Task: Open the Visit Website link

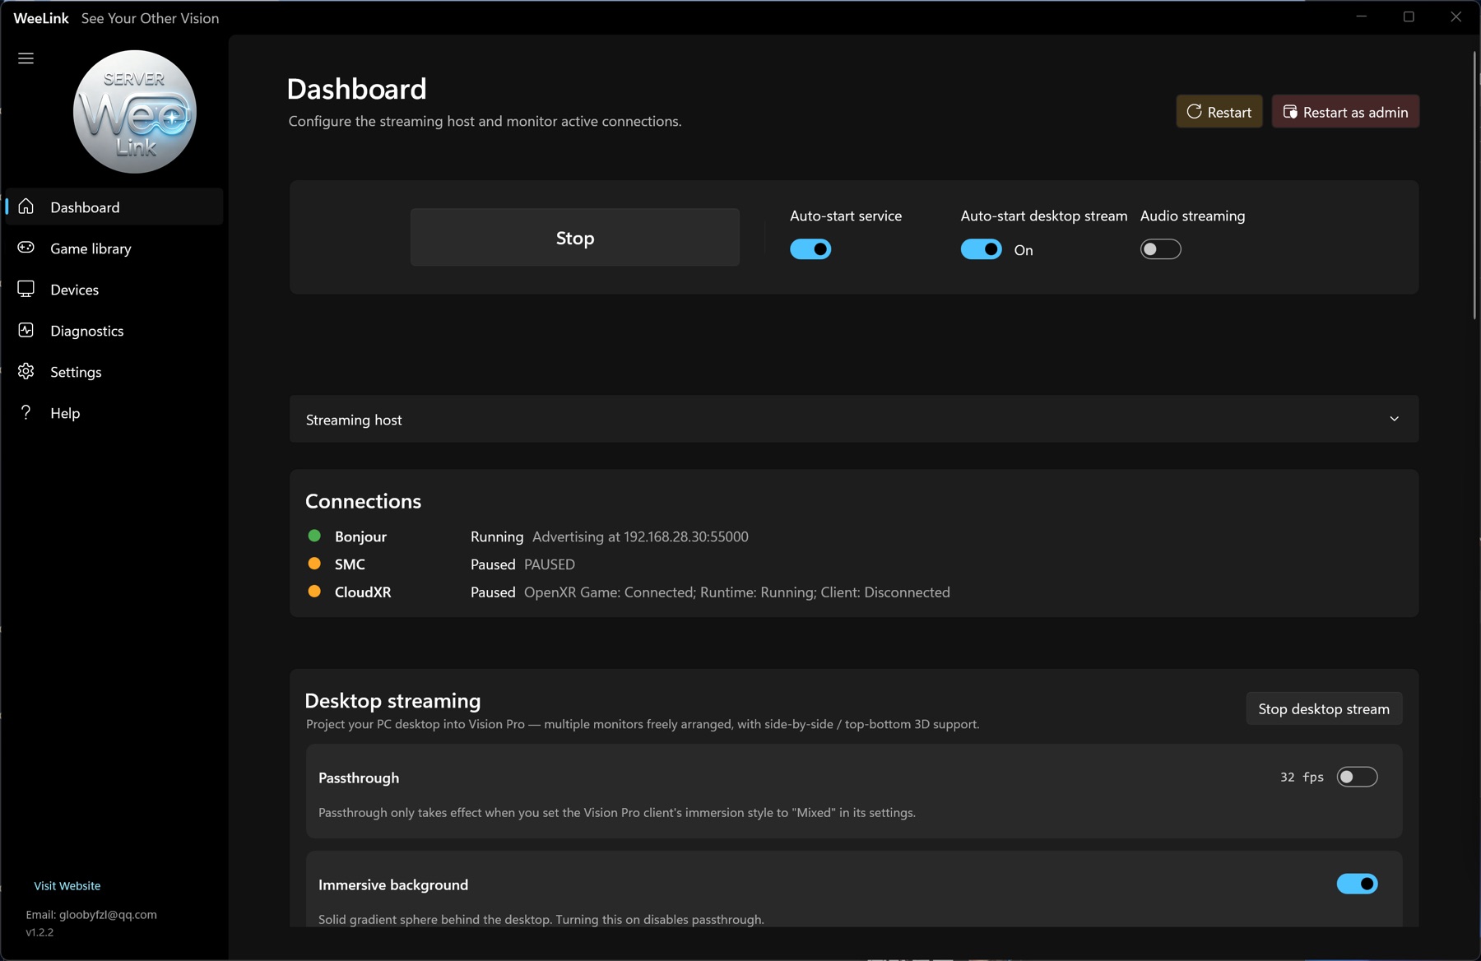Action: click(x=67, y=886)
